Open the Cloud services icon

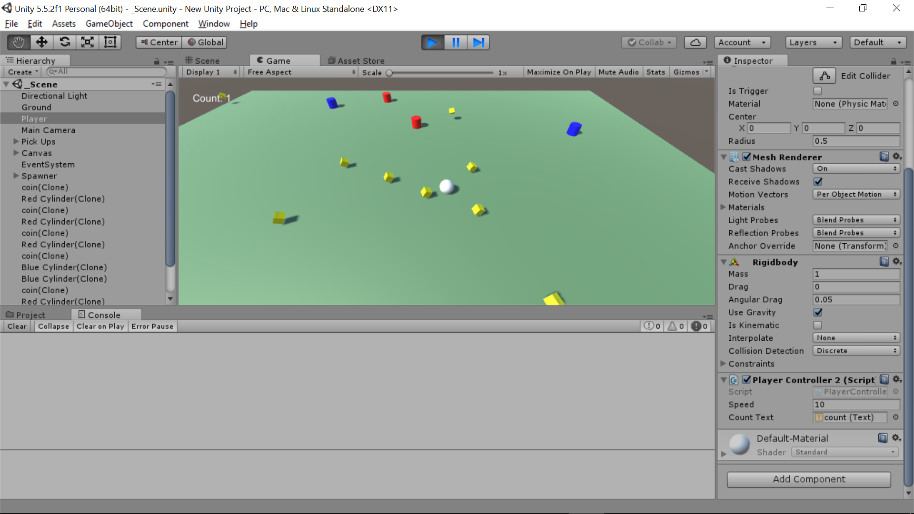click(x=695, y=42)
